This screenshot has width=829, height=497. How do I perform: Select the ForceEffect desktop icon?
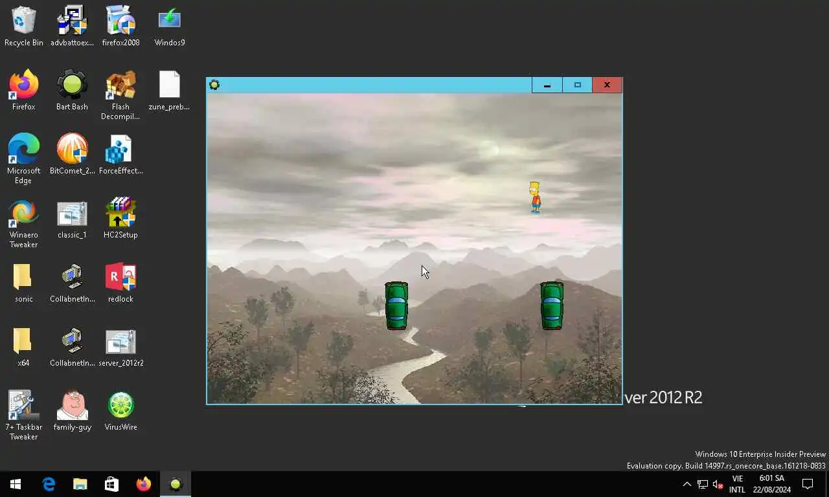120,154
